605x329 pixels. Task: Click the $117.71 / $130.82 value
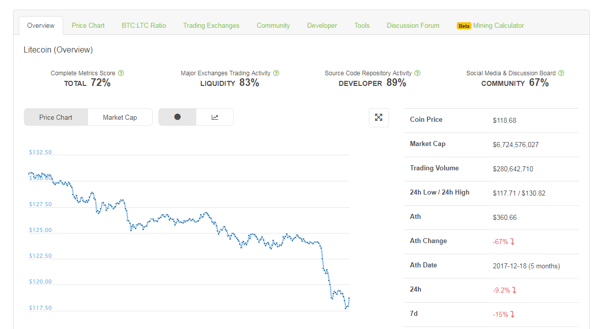[519, 193]
